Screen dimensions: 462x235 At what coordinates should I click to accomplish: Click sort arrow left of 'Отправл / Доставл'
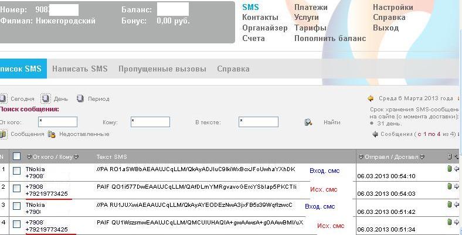pyautogui.click(x=360, y=156)
